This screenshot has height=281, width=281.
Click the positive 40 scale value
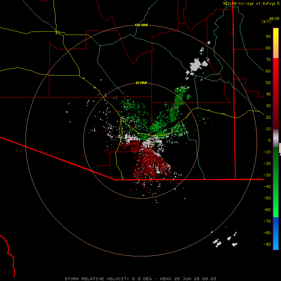pos(268,94)
